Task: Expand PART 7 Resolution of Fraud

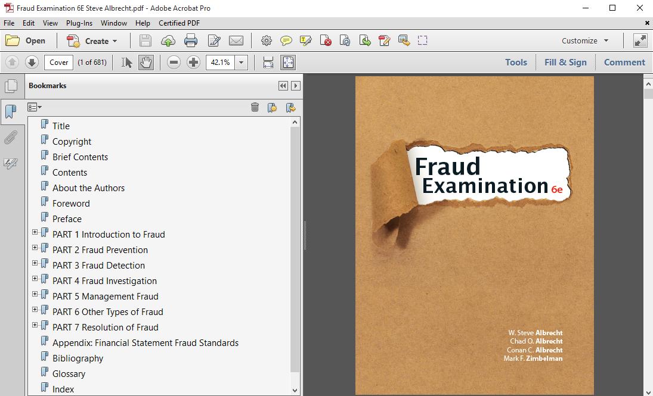Action: [x=35, y=325]
